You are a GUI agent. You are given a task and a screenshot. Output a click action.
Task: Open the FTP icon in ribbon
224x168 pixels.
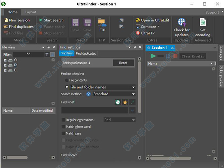tap(102, 22)
